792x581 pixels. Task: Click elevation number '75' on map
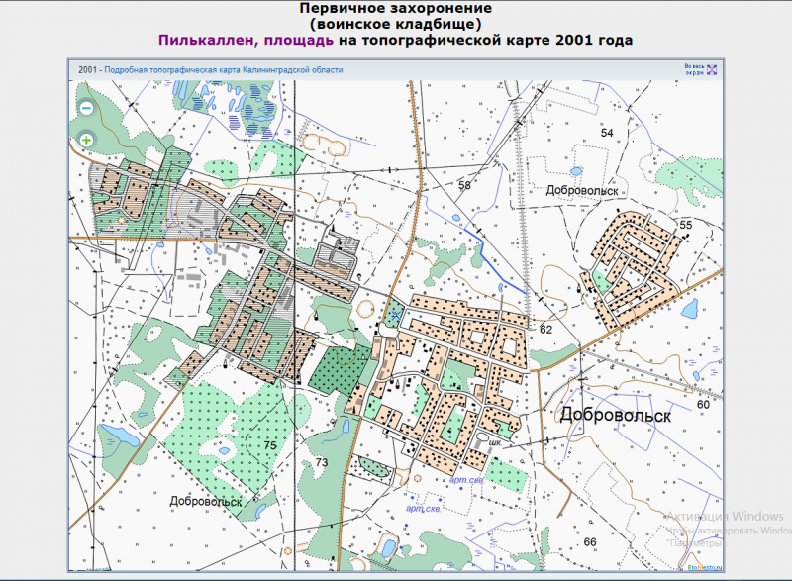pos(270,445)
